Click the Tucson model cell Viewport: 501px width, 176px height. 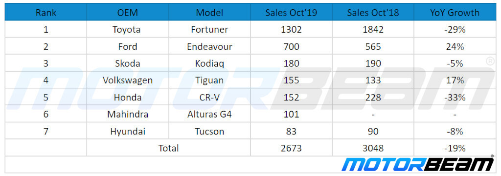pos(209,131)
